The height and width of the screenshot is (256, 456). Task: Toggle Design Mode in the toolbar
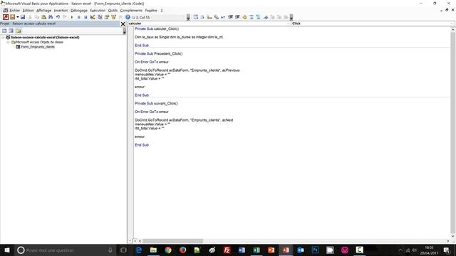pyautogui.click(x=93, y=17)
